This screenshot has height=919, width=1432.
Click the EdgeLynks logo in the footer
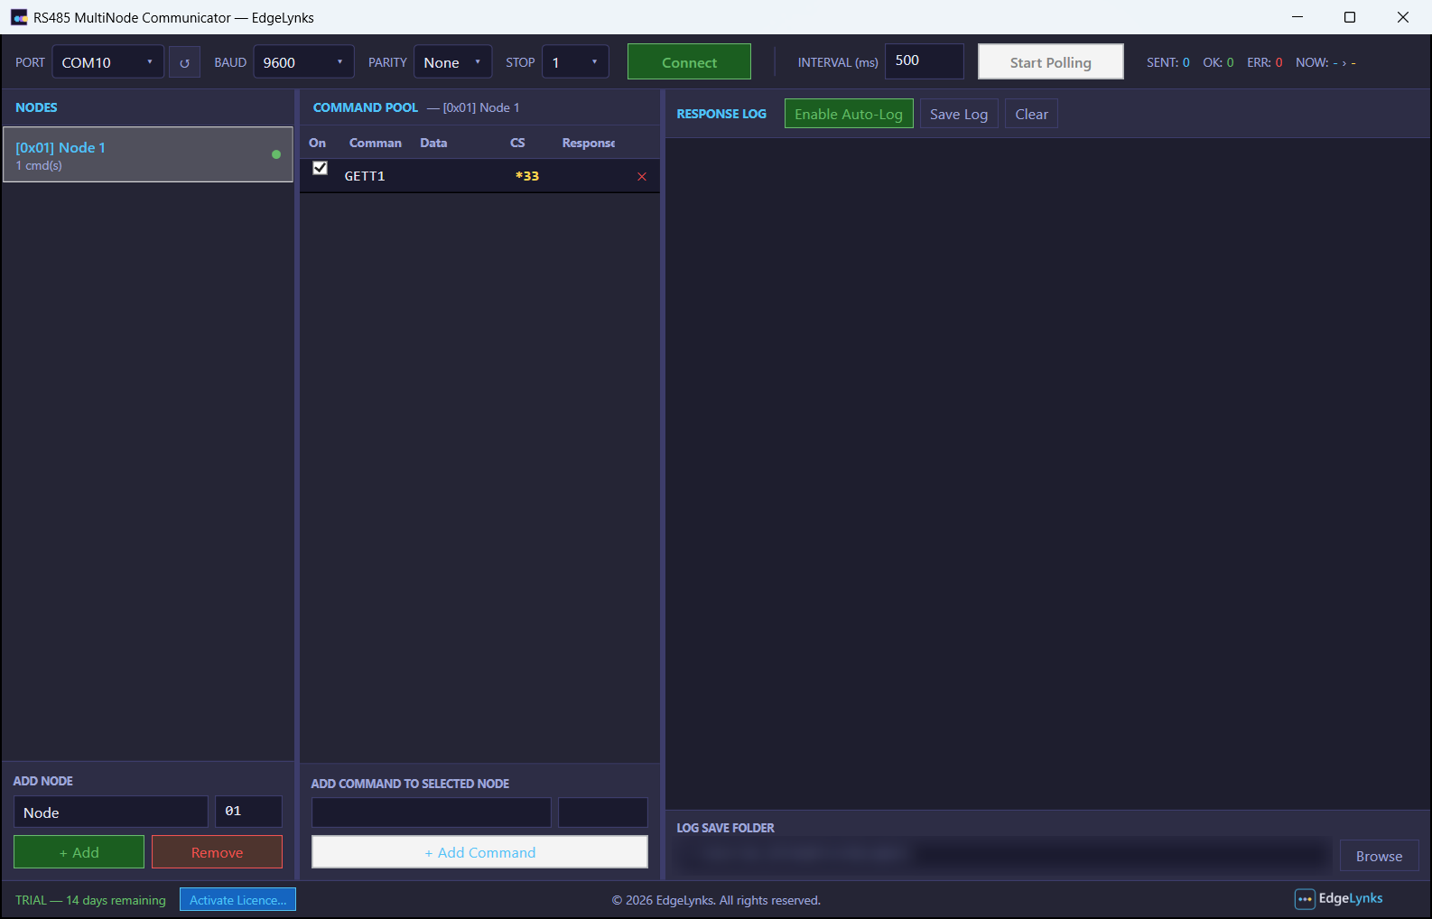point(1339,898)
